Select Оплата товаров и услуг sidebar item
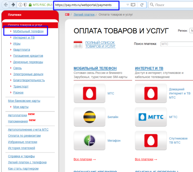The image size is (193, 172). tap(30, 25)
